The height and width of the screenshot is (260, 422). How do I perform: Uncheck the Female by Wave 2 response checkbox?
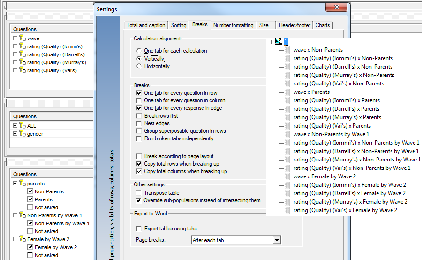tap(30, 247)
